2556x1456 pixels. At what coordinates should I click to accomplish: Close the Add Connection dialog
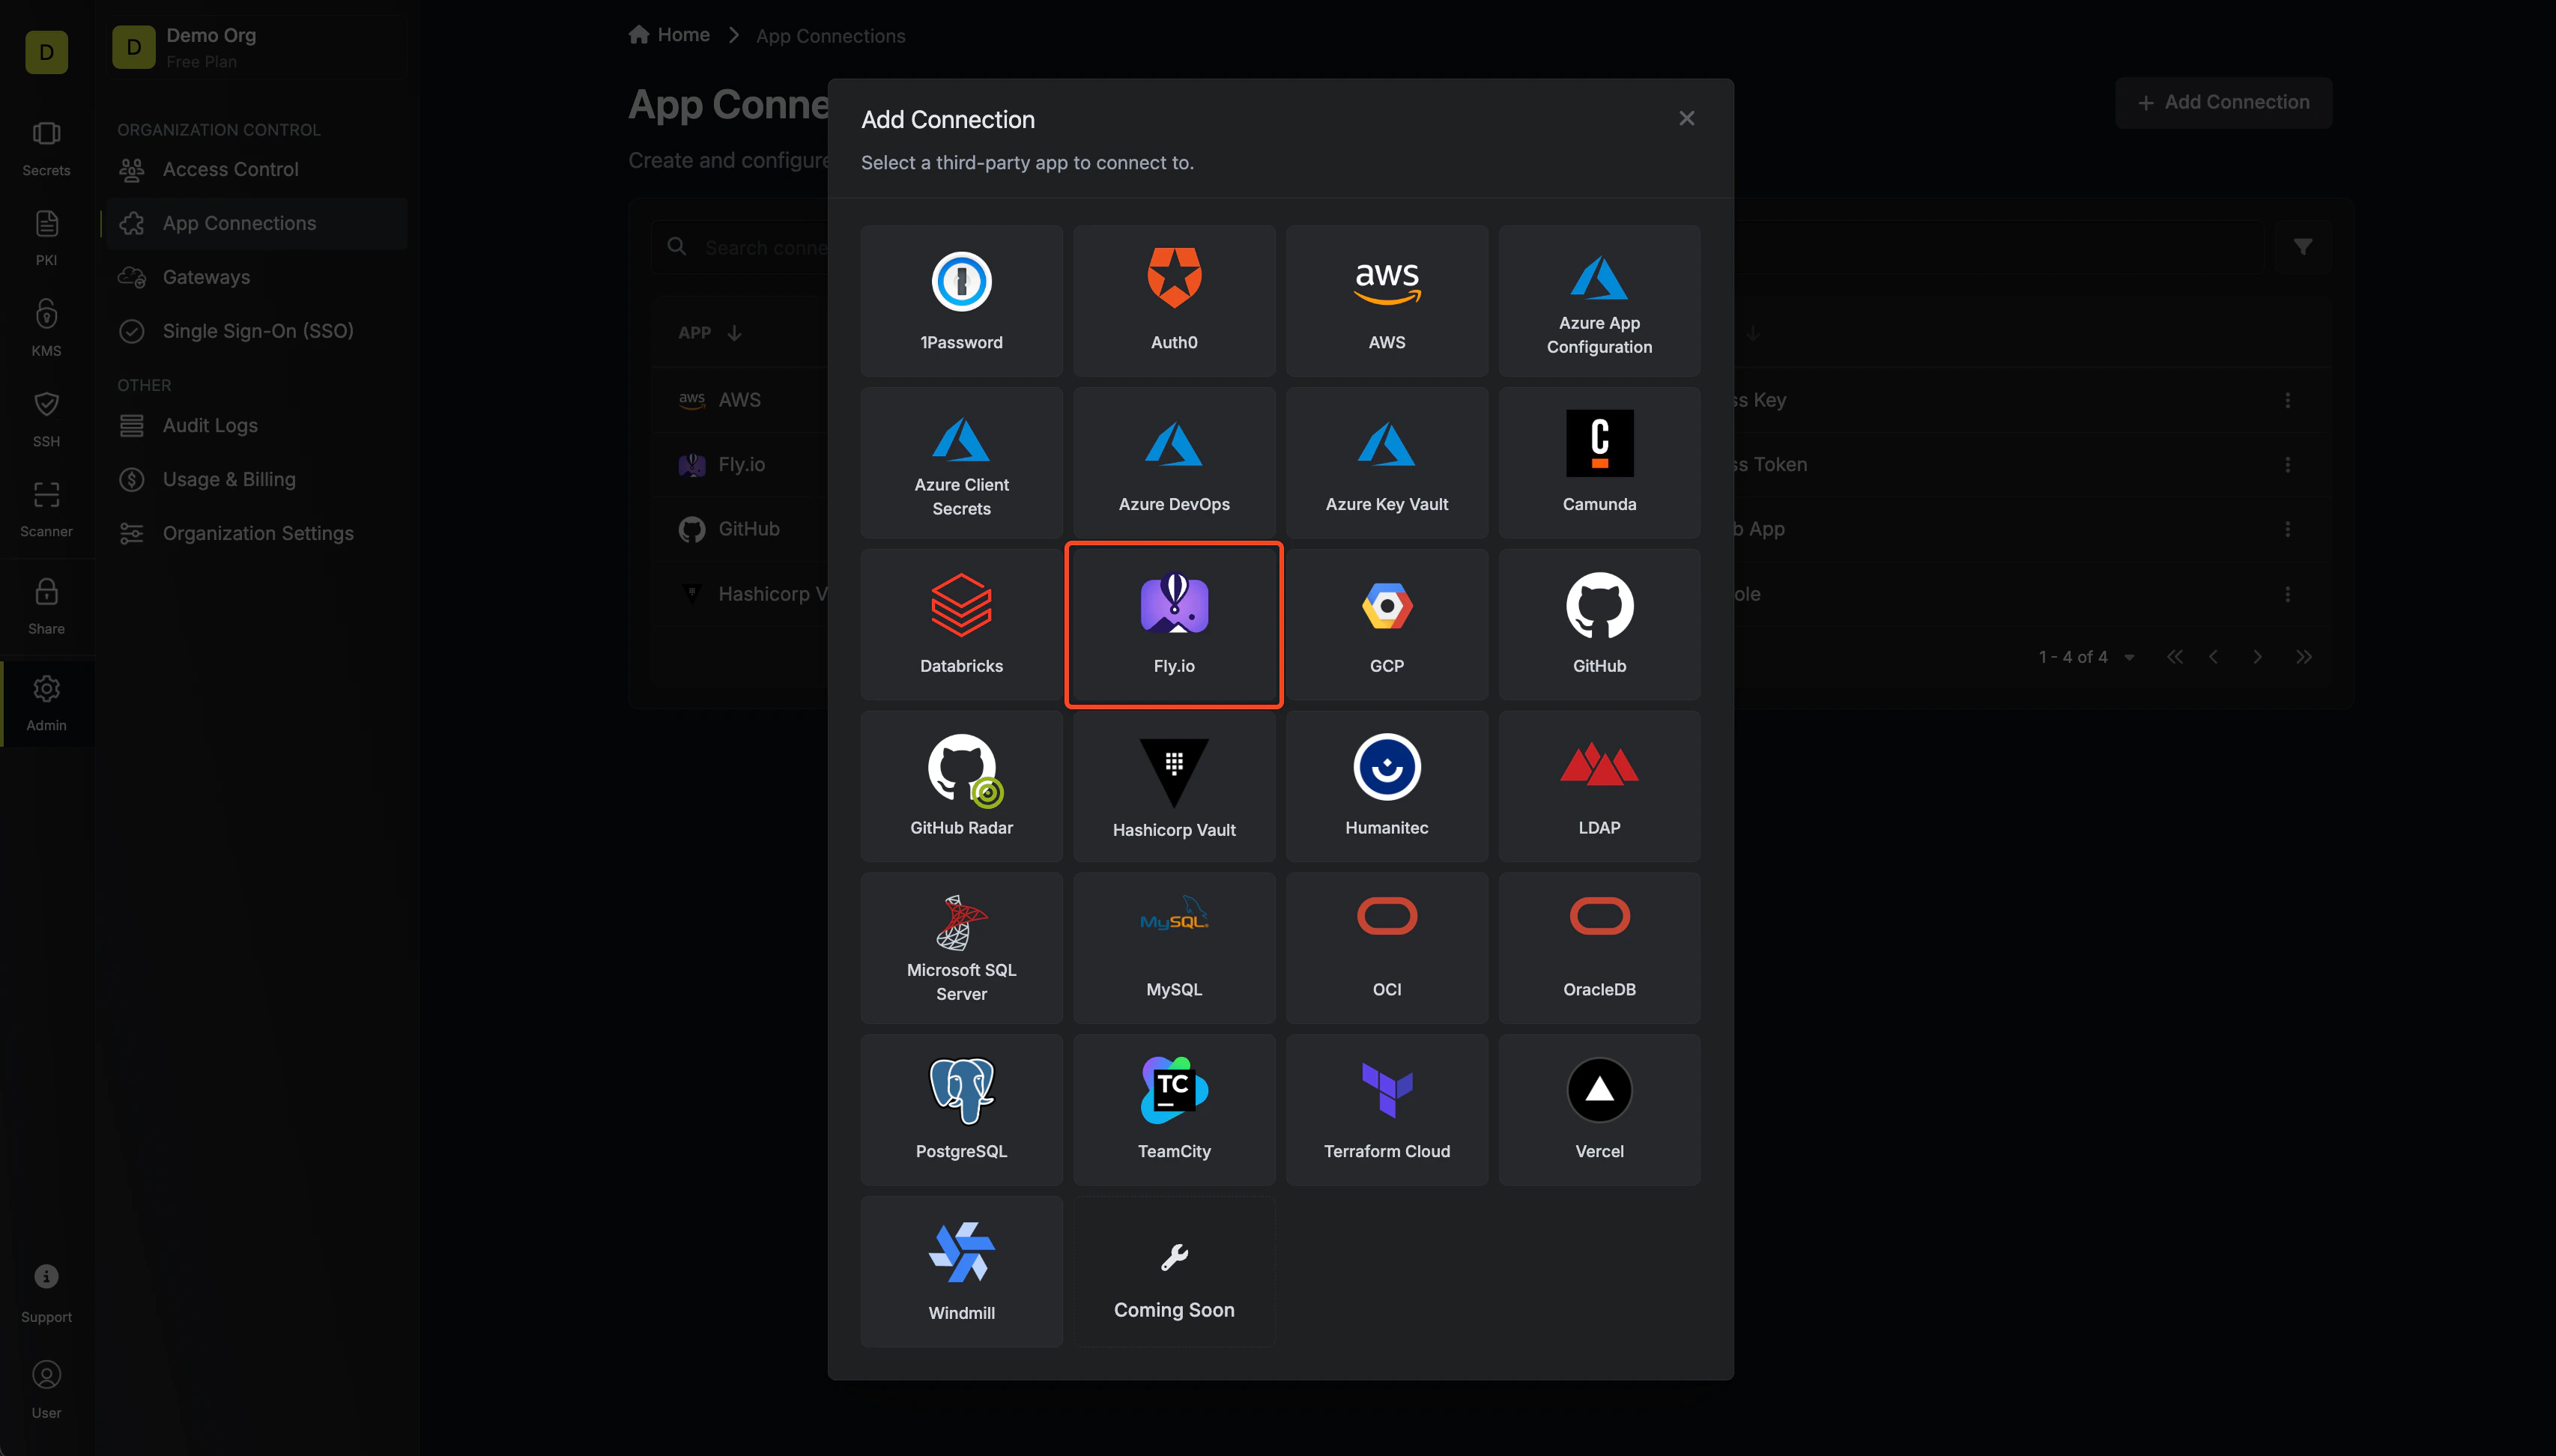[x=1686, y=119]
